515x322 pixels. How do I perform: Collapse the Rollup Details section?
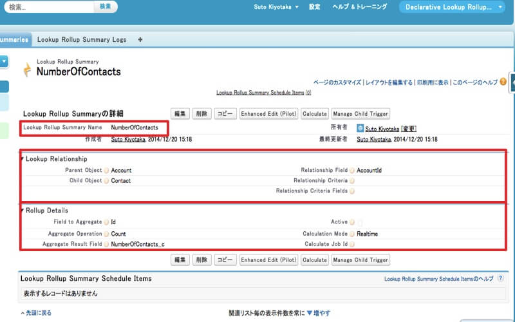22,211
